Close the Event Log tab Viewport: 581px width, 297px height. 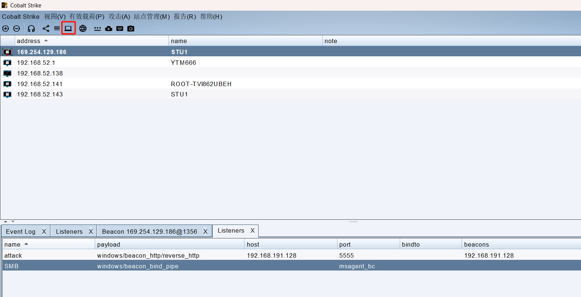click(x=44, y=231)
